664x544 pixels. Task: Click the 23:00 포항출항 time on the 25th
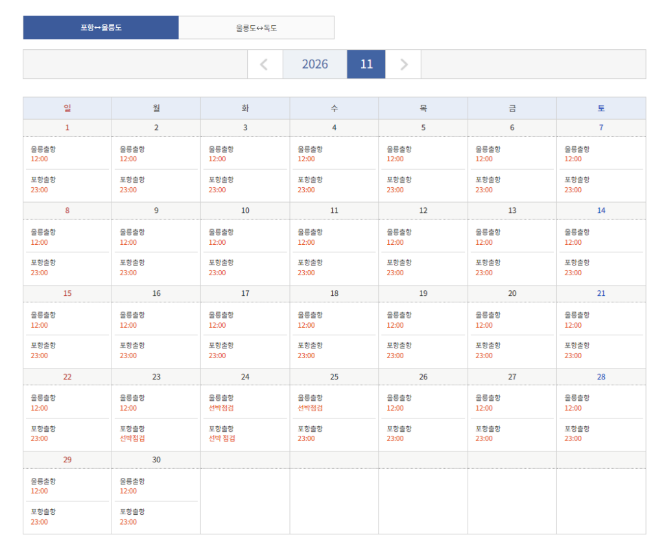(306, 438)
